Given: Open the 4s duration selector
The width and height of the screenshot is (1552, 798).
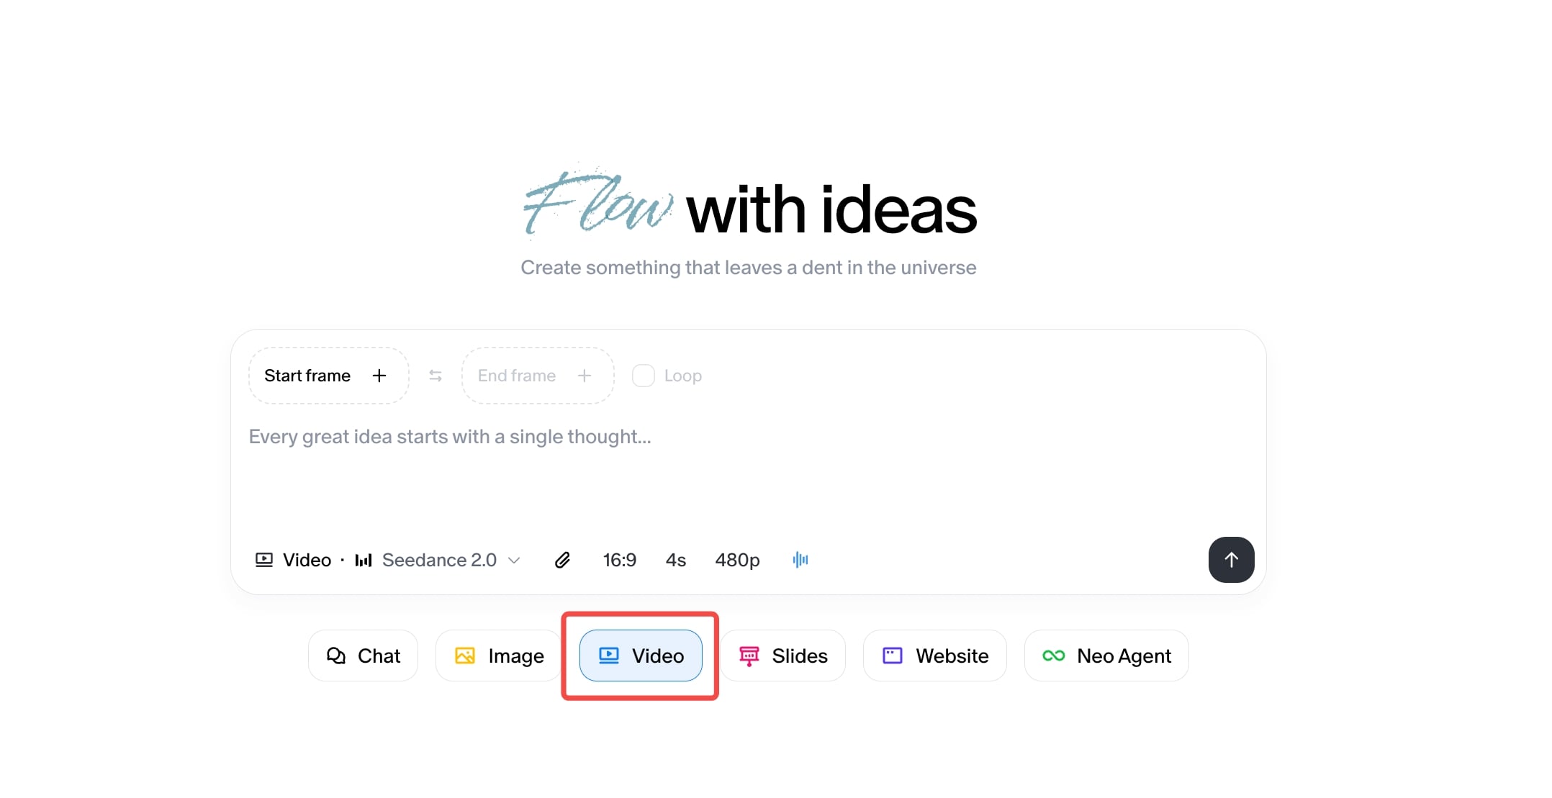Looking at the screenshot, I should pyautogui.click(x=675, y=560).
